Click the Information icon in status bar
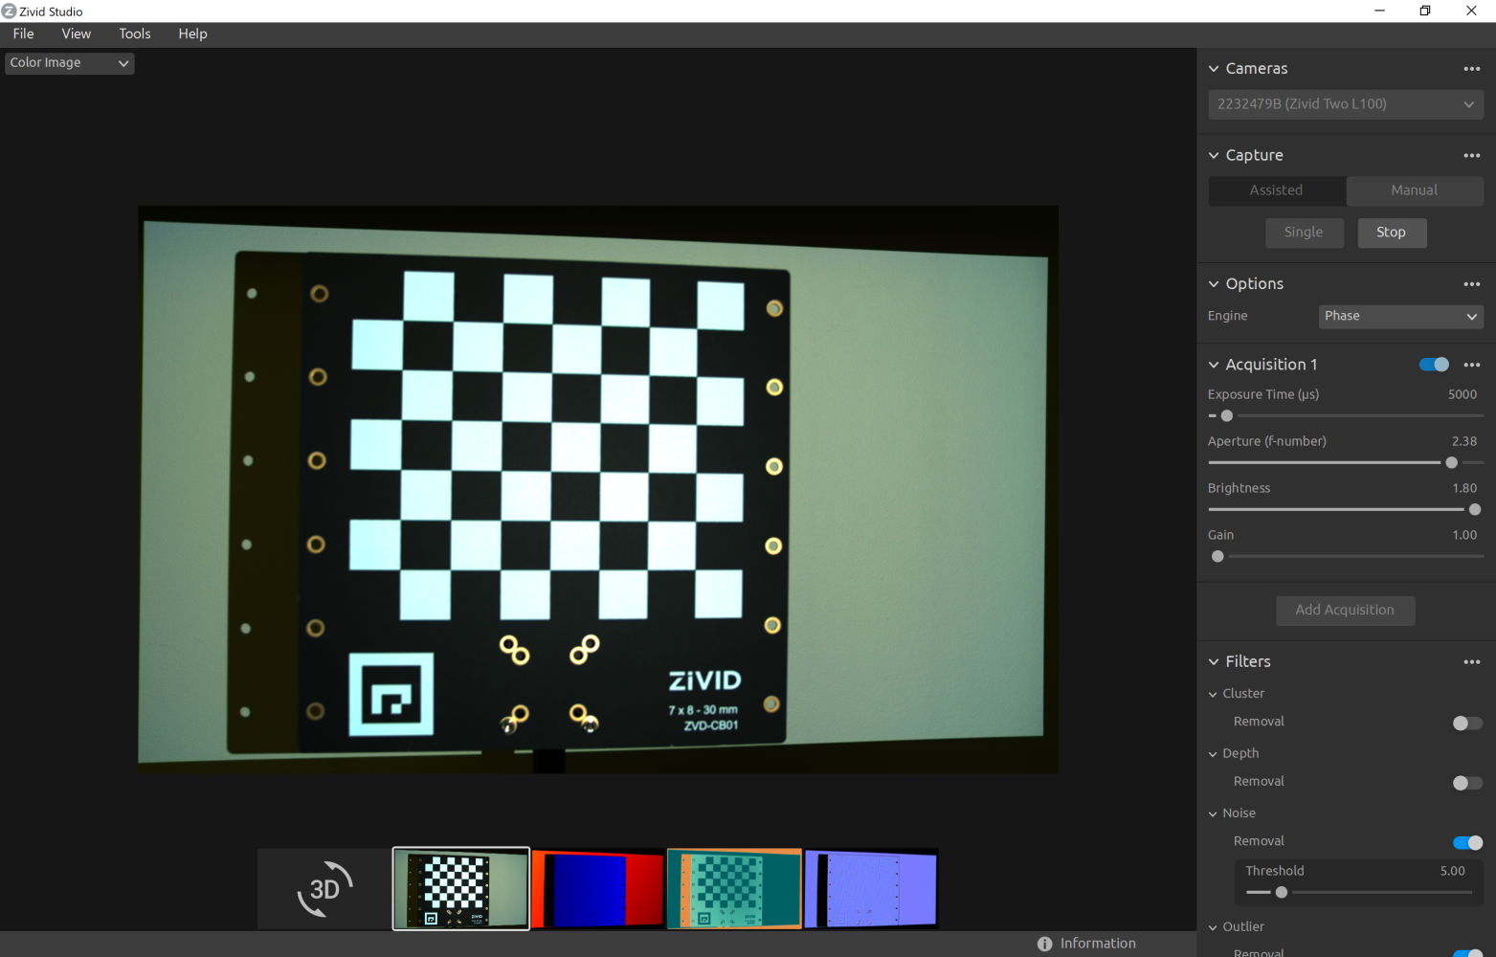Image resolution: width=1496 pixels, height=957 pixels. pyautogui.click(x=1044, y=944)
